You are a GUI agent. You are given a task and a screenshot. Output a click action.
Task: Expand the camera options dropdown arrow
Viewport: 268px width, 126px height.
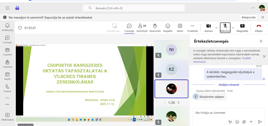click(x=216, y=28)
